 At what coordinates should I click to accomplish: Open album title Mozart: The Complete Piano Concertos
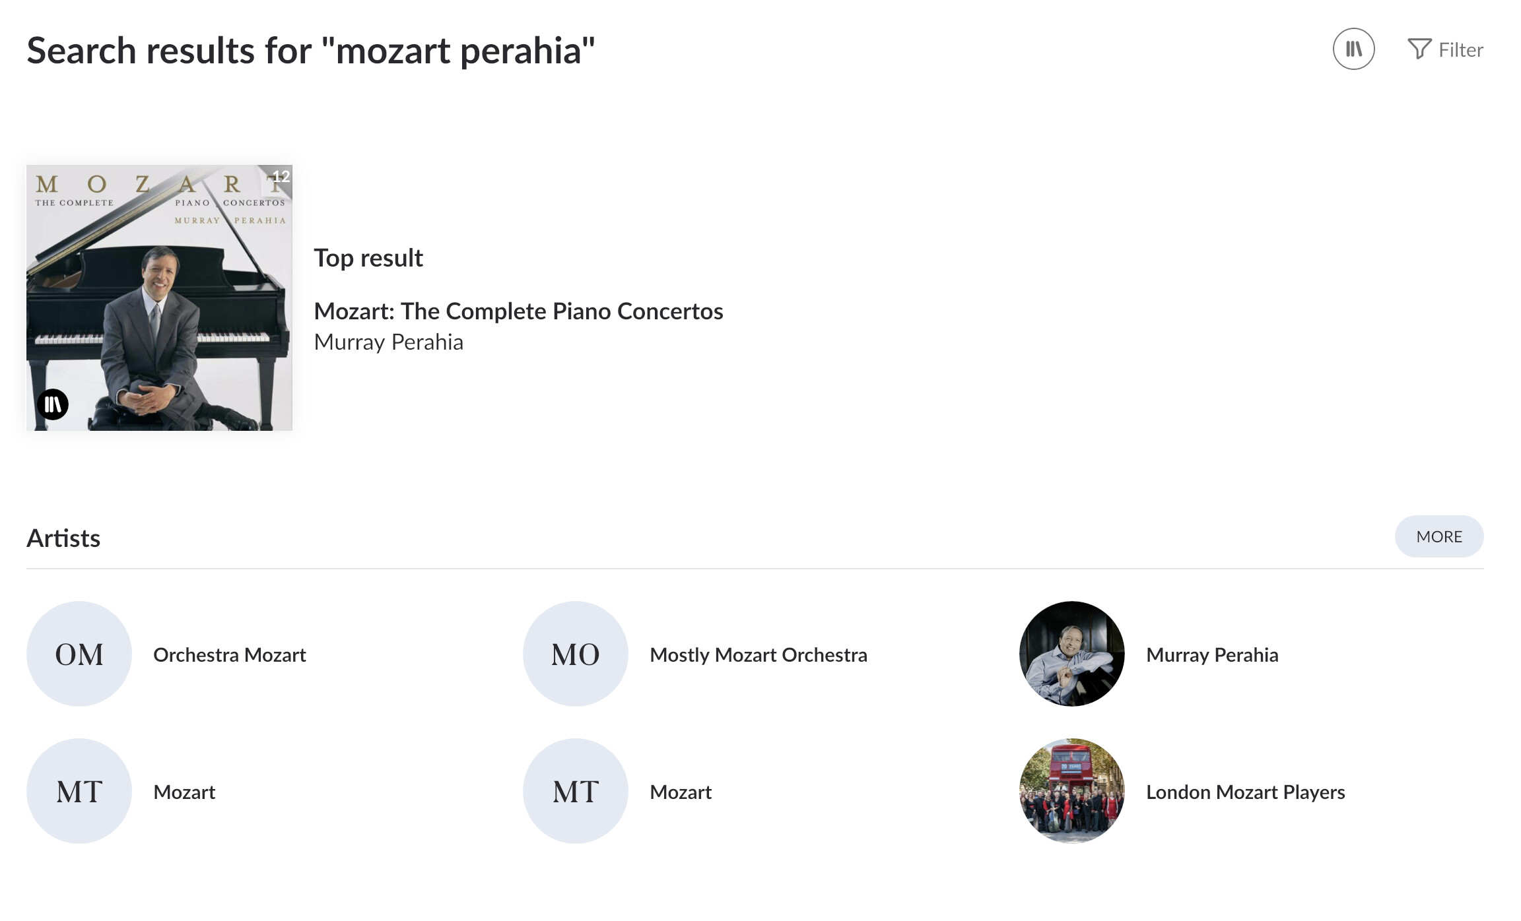(518, 311)
